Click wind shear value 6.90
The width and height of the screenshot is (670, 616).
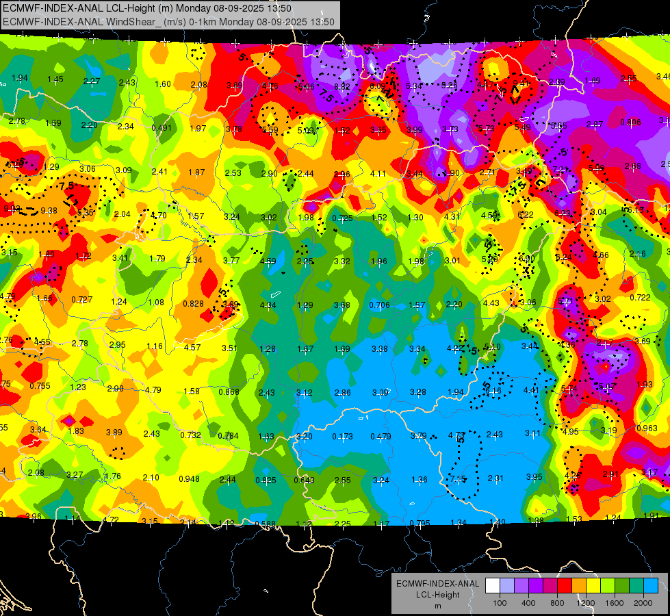527,258
